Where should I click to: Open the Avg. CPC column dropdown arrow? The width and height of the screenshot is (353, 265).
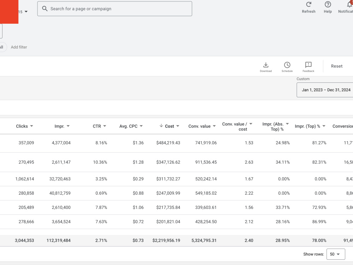click(x=141, y=126)
